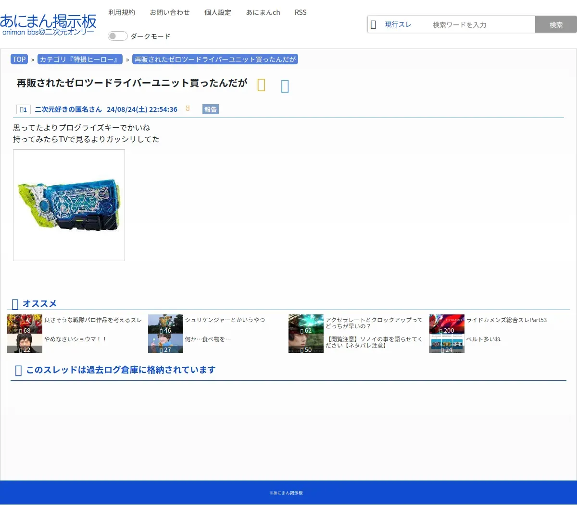
Task: Click the 検索 search button
Action: [x=556, y=24]
